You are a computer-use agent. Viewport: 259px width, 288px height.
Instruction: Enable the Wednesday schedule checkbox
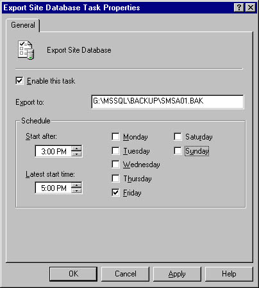[x=115, y=165]
